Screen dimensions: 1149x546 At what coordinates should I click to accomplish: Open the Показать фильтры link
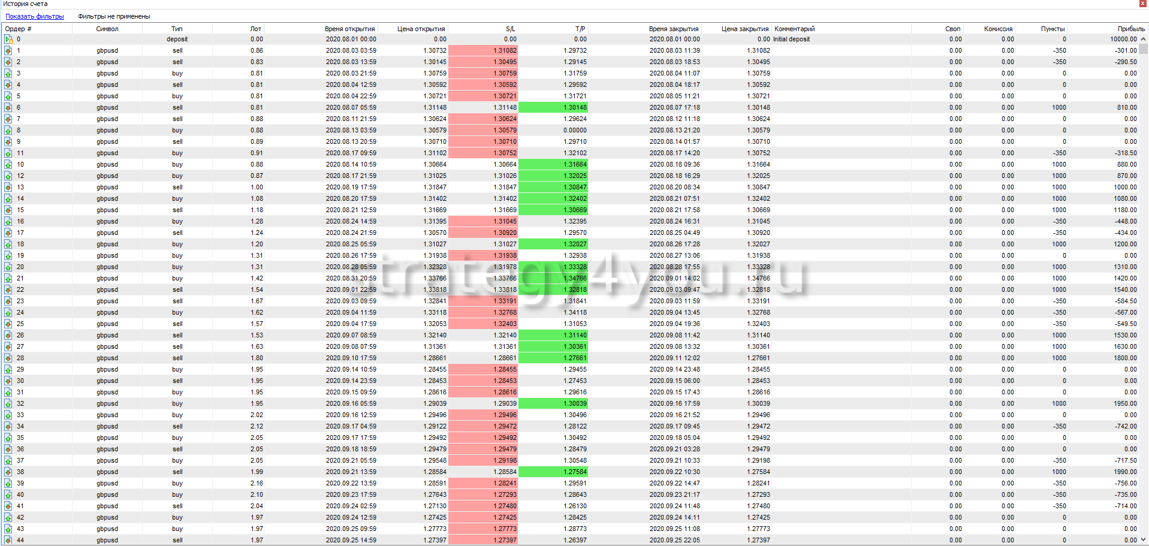coord(35,17)
